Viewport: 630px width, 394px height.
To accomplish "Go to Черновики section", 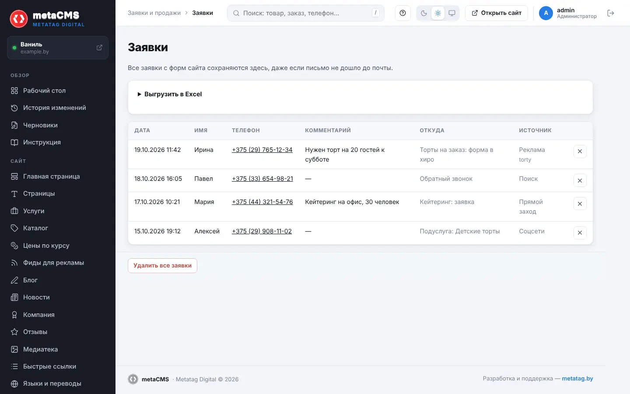I will point(58,125).
